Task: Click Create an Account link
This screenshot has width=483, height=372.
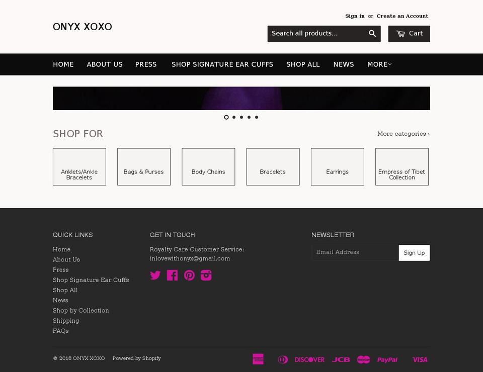Action: 403,16
